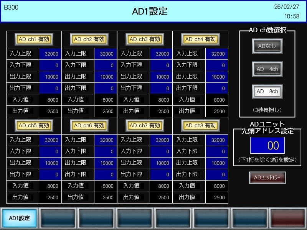Edit ch3 入力下限 value field
The image size is (307, 230).
coord(161,65)
